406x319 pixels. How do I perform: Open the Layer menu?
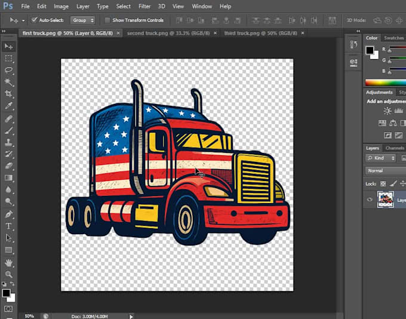83,7
